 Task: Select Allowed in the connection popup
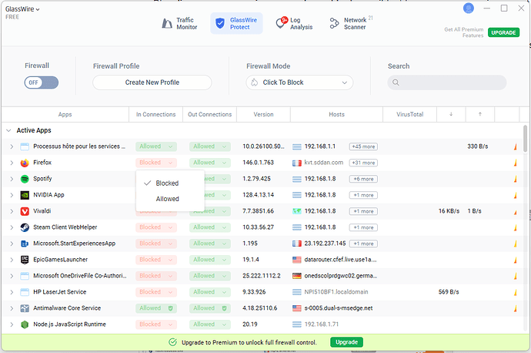(x=167, y=199)
